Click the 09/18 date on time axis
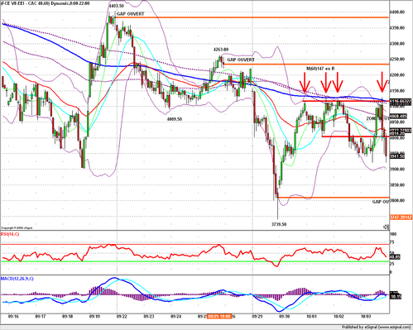Screen dimensions: 413x330 tap(67, 317)
